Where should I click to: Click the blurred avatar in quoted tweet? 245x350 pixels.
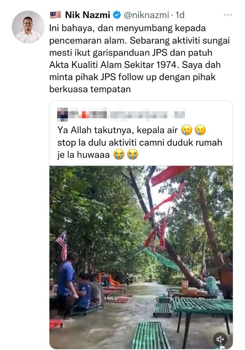[62, 114]
